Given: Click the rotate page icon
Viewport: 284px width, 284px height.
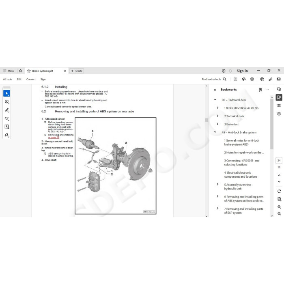Looking at the screenshot, I should coord(279,191).
